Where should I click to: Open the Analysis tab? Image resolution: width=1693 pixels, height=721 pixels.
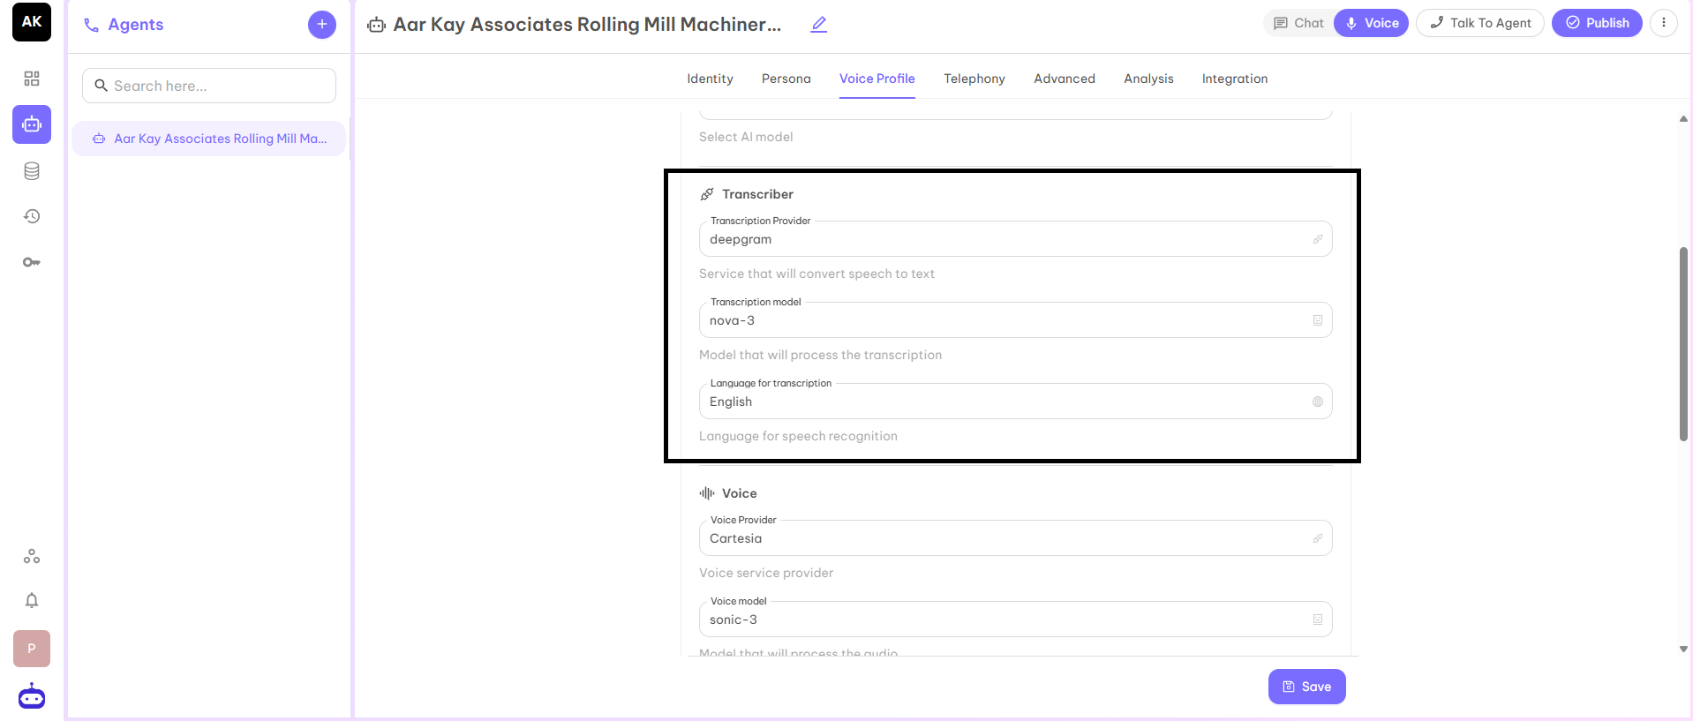1148,79
